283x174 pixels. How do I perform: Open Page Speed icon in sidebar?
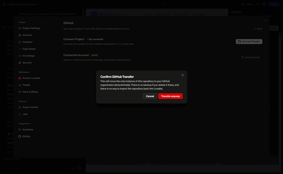(x=20, y=49)
